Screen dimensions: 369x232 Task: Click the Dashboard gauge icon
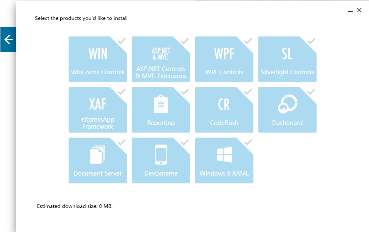pyautogui.click(x=287, y=104)
